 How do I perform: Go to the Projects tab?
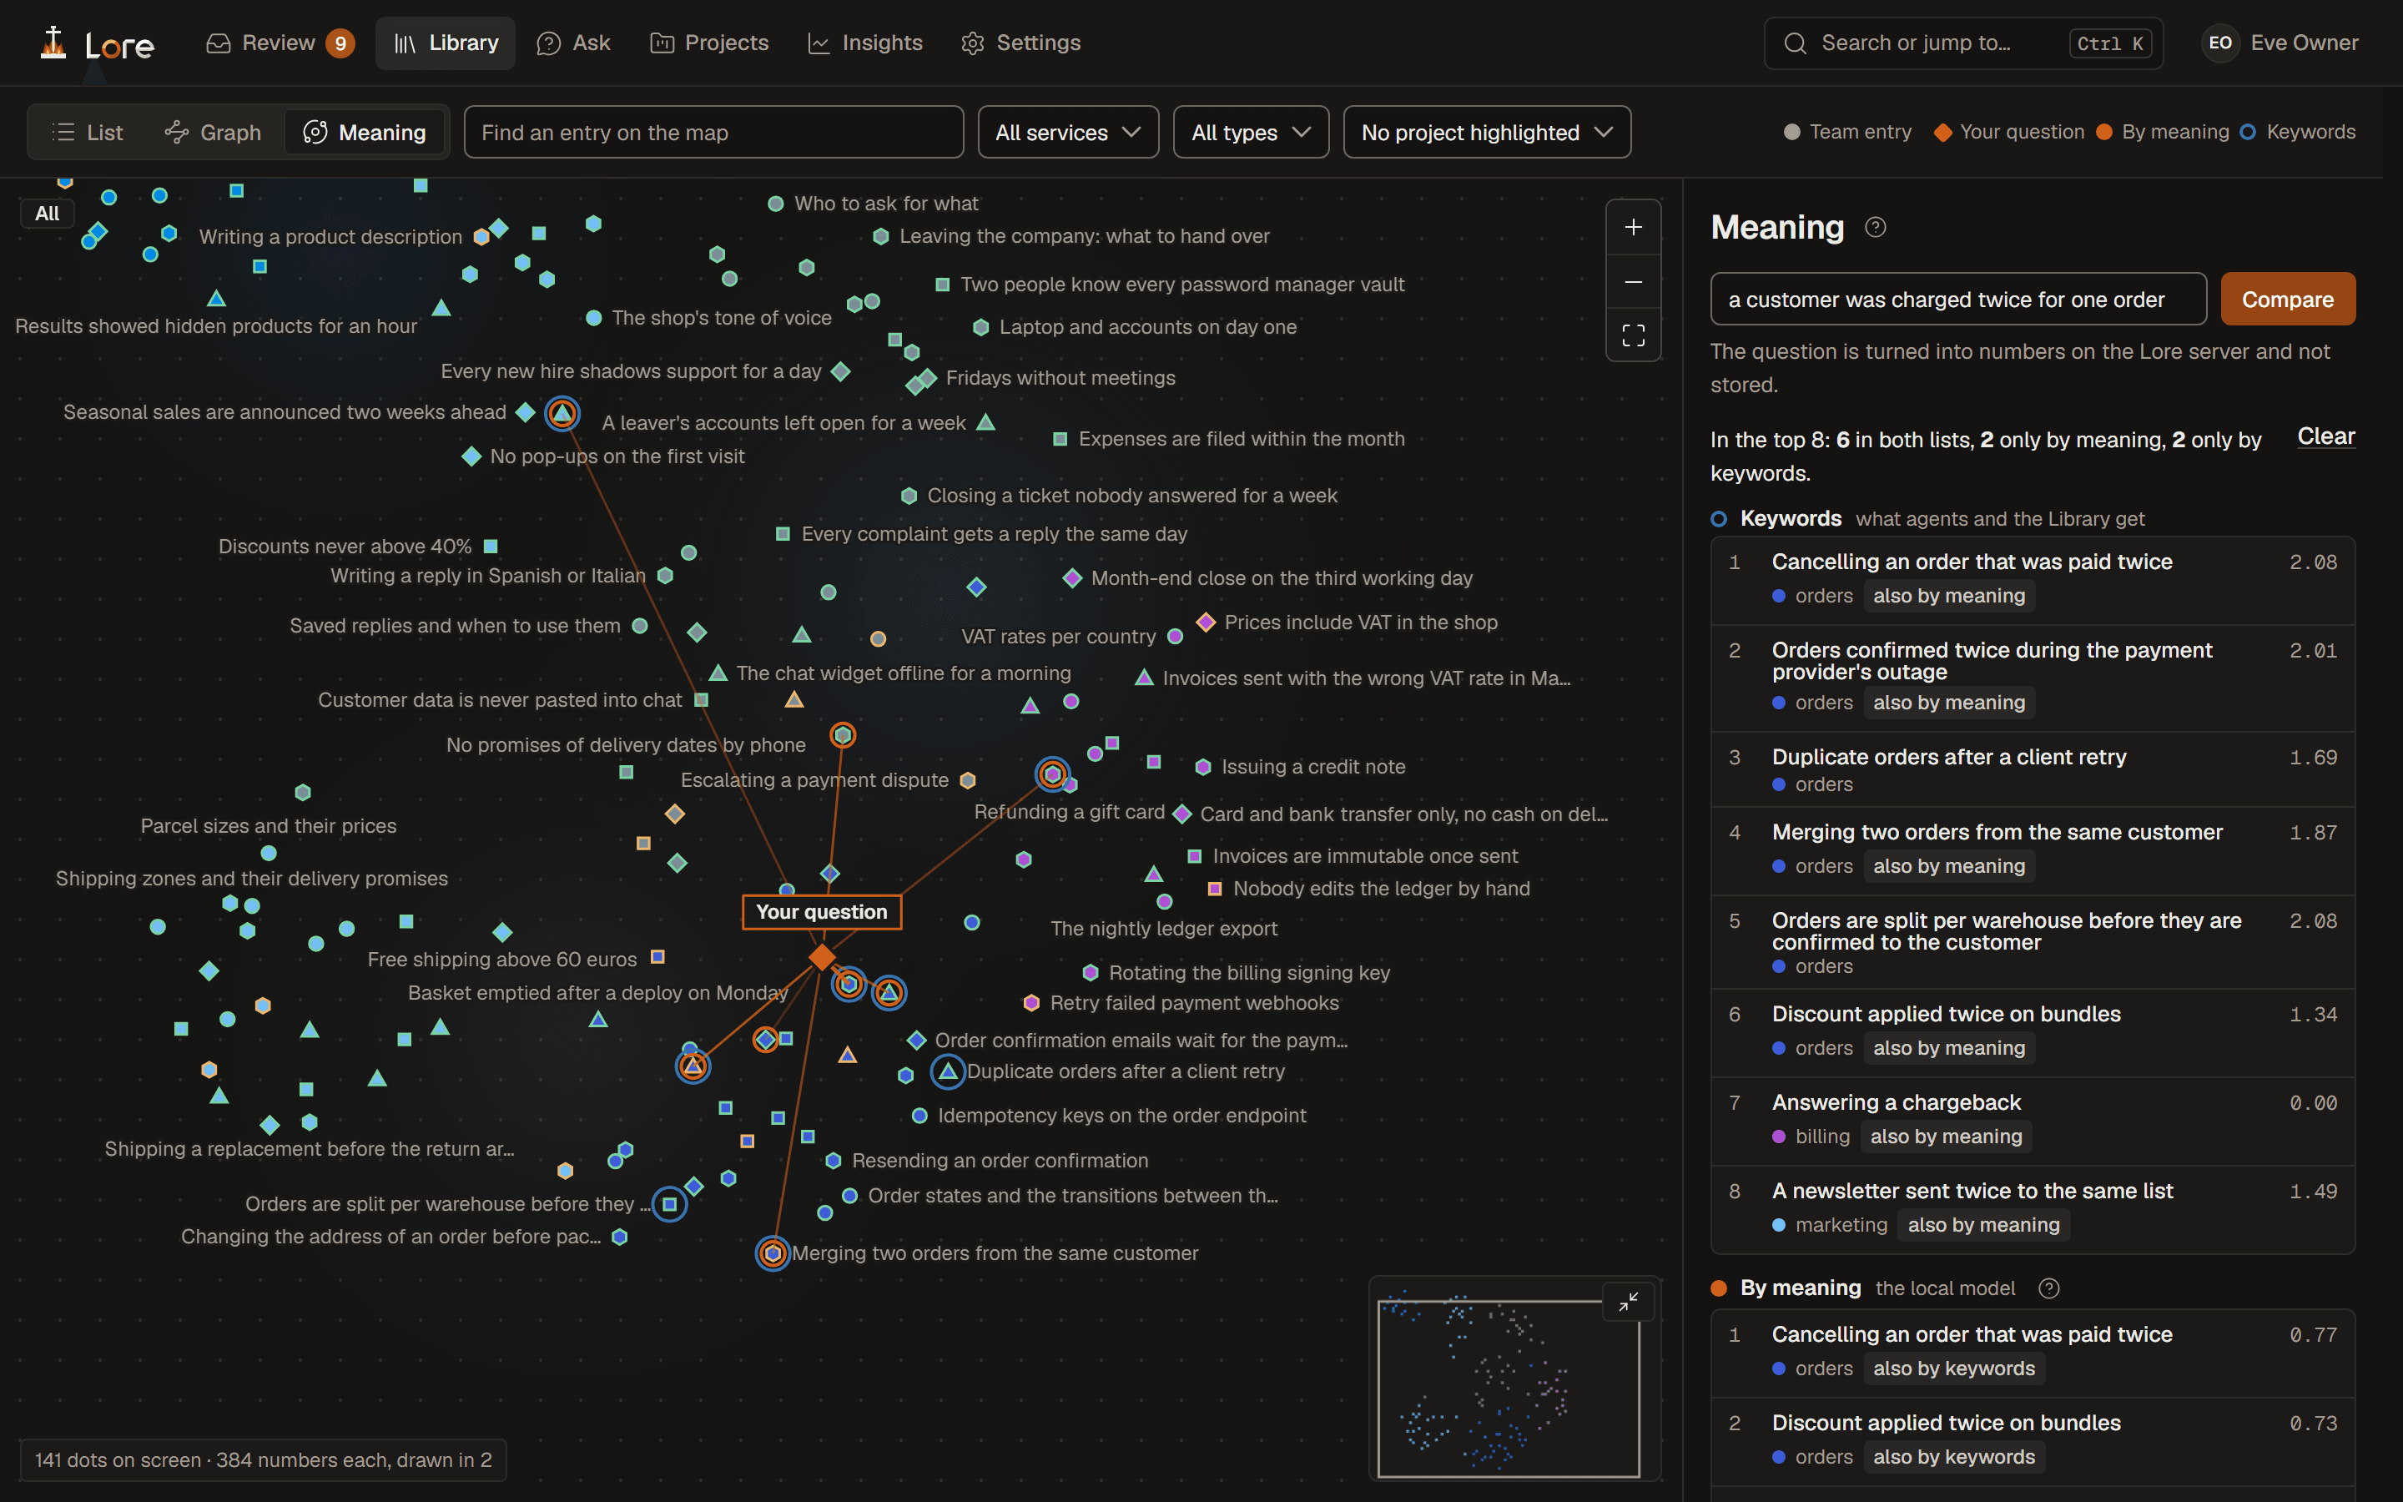click(x=710, y=43)
